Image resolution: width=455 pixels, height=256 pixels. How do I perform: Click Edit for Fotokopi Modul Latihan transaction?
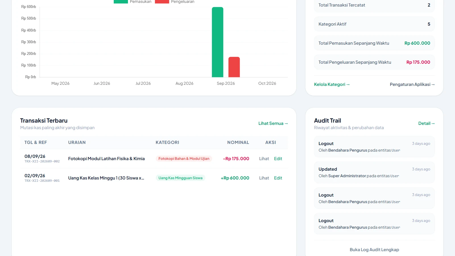(278, 159)
